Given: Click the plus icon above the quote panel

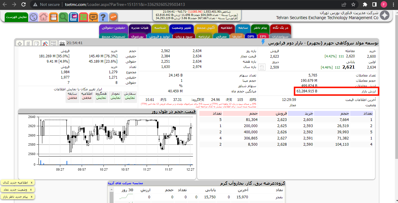Looking at the screenshot, I should [19, 43].
